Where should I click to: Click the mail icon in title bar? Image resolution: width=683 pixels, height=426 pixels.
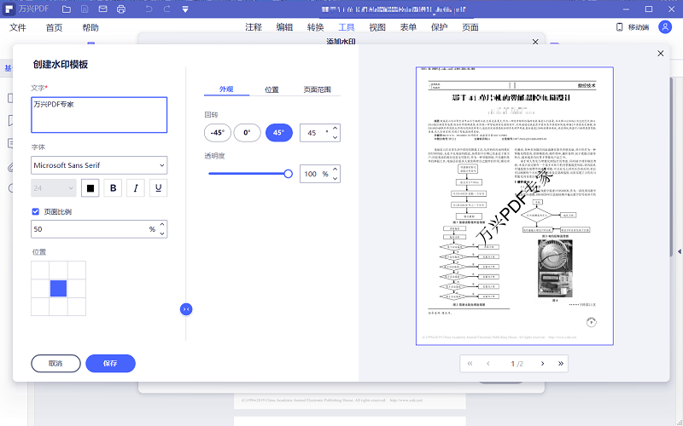(102, 9)
